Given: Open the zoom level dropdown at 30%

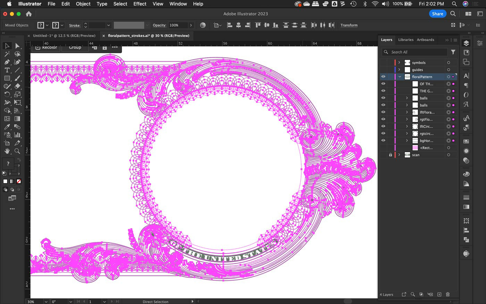Looking at the screenshot, I should (46, 302).
